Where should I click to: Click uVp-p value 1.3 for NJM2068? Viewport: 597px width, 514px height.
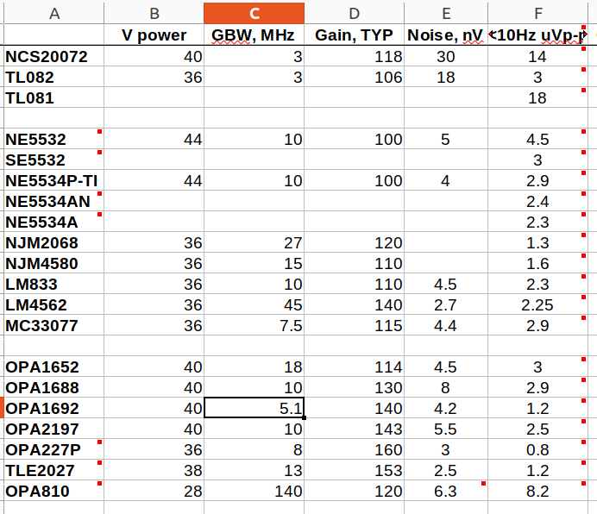point(537,242)
